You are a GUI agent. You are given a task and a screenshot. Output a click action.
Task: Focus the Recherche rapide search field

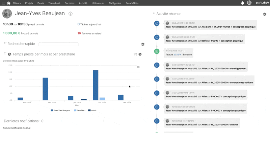pos(58,44)
